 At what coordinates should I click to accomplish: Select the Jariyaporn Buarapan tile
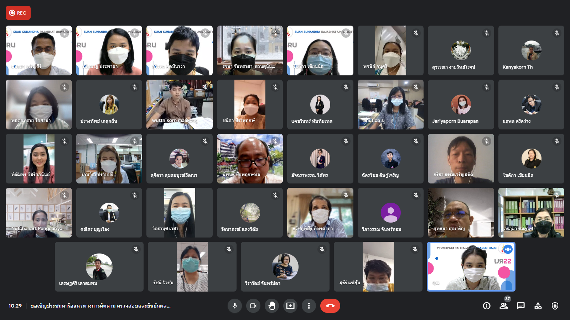point(461,105)
